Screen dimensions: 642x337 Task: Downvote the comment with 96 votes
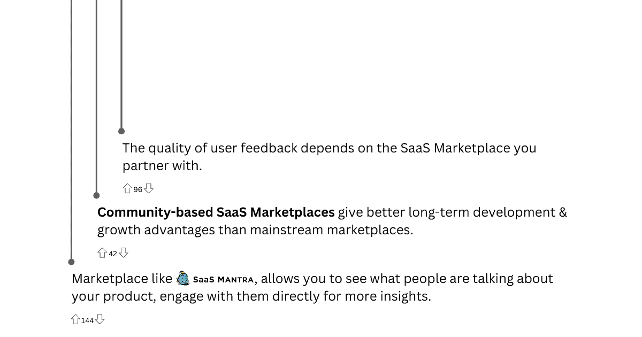pos(149,188)
